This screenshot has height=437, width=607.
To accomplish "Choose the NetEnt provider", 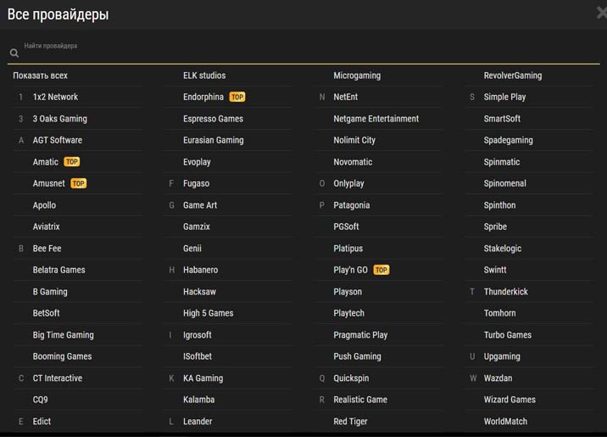I will point(346,98).
